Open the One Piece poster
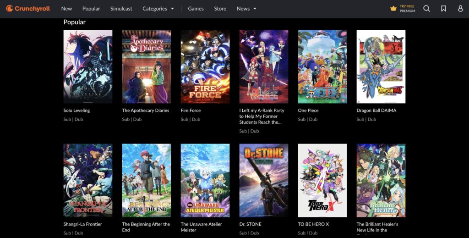The image size is (469, 238). (x=322, y=66)
